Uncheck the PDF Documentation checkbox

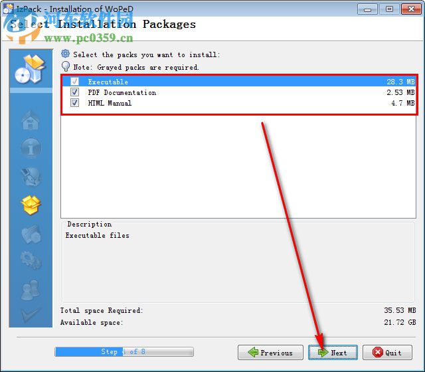click(74, 92)
